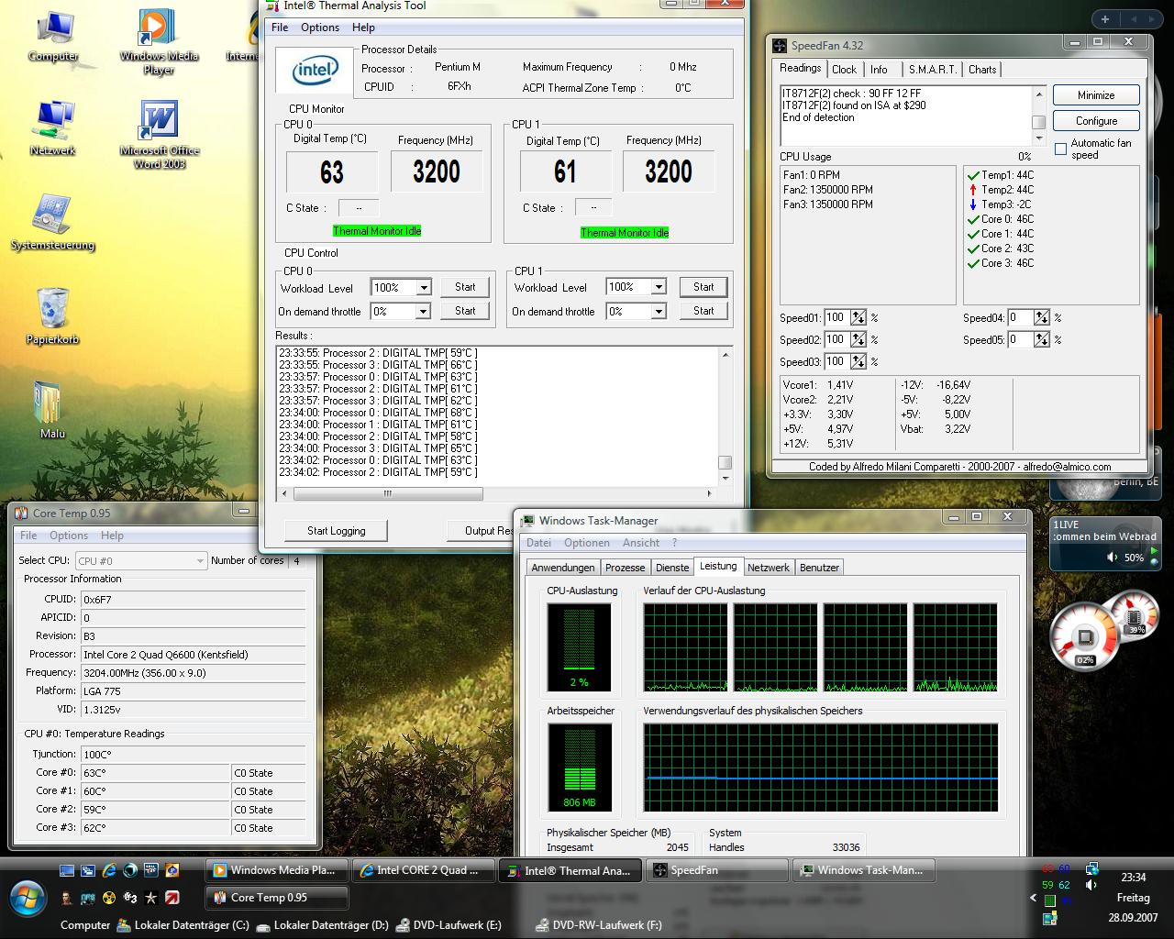Click the network tray icon
The image size is (1174, 939).
(1091, 868)
